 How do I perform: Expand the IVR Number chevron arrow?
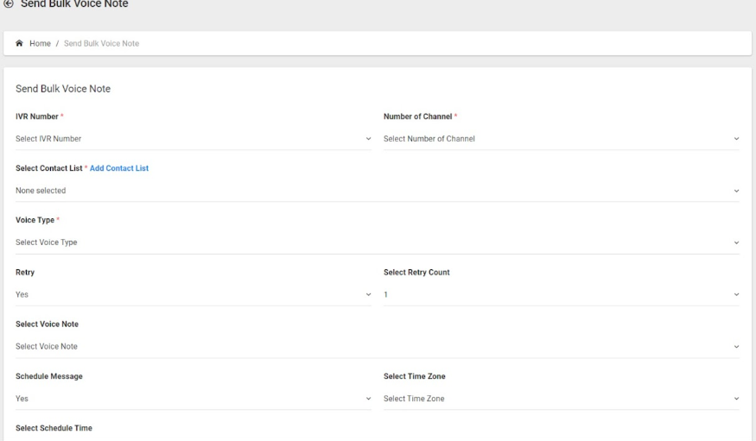pyautogui.click(x=368, y=139)
